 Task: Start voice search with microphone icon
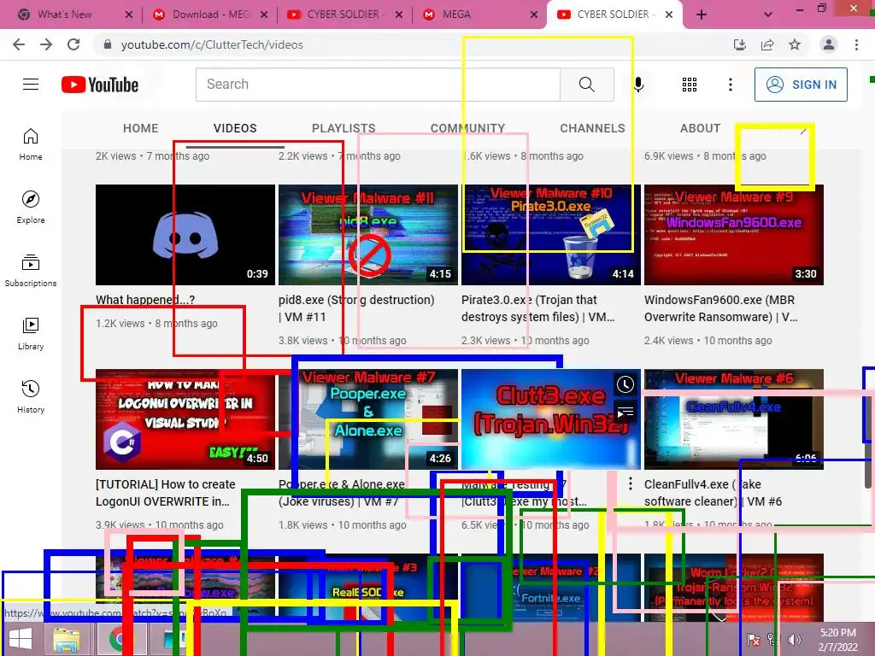pos(638,85)
